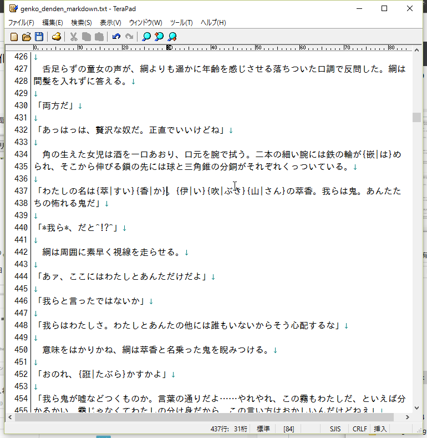This screenshot has height=438, width=427.
Task: Minimize the TeraPad window
Action: point(359,8)
